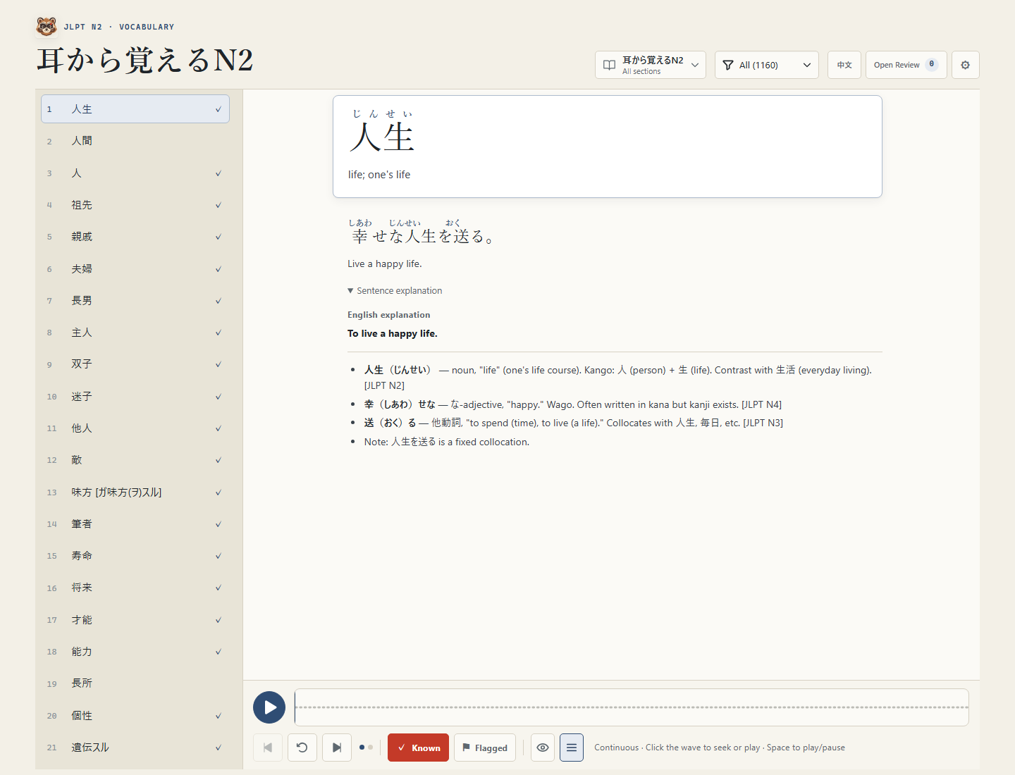The width and height of the screenshot is (1015, 775).
Task: Click the note about 人生を送る collocation
Action: coord(446,442)
